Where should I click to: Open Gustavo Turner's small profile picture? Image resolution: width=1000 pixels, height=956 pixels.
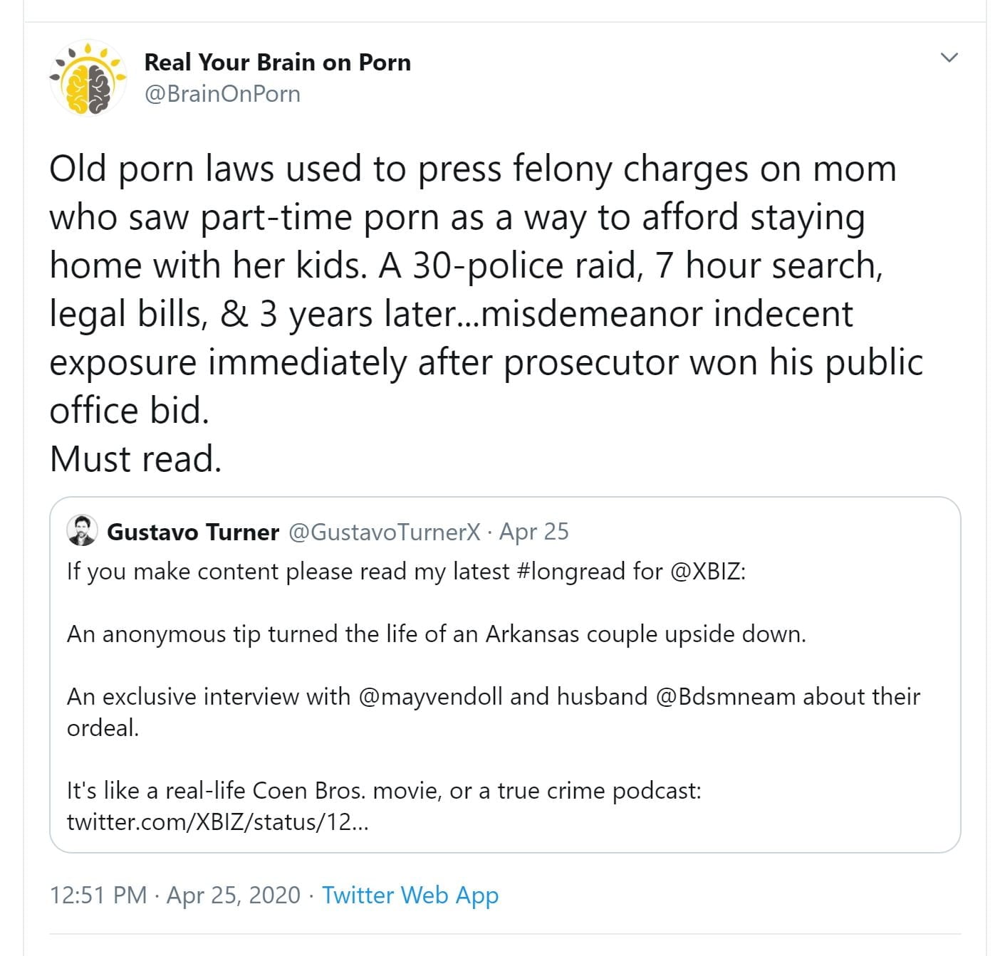coord(82,530)
